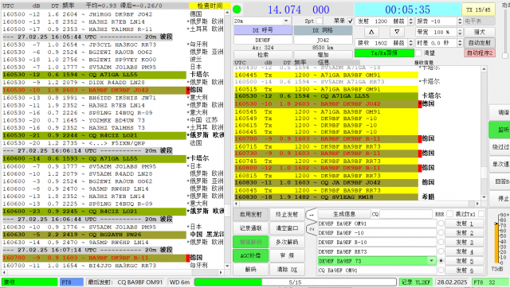Switch to message tab 1
The image size is (510, 288).
312,215
